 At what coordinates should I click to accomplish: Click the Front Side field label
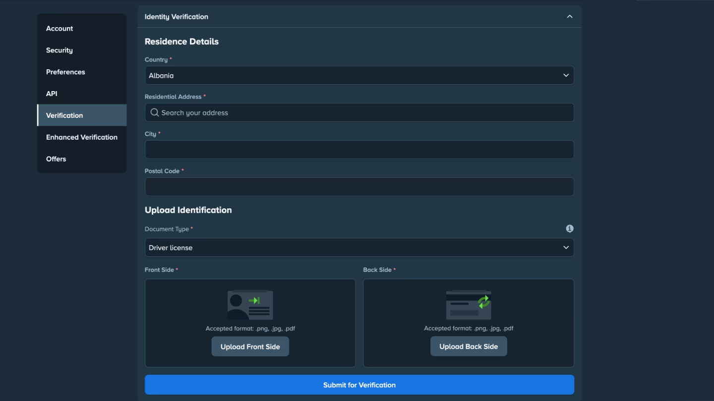[x=159, y=270]
